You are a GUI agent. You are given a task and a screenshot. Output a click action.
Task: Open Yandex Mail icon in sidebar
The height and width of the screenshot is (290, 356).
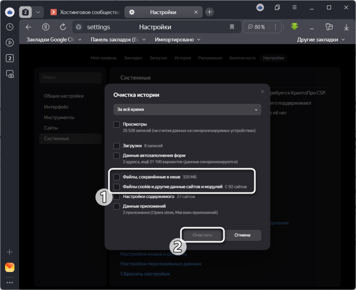(x=9, y=267)
